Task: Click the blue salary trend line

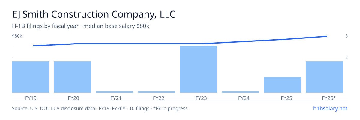Action: (180, 44)
